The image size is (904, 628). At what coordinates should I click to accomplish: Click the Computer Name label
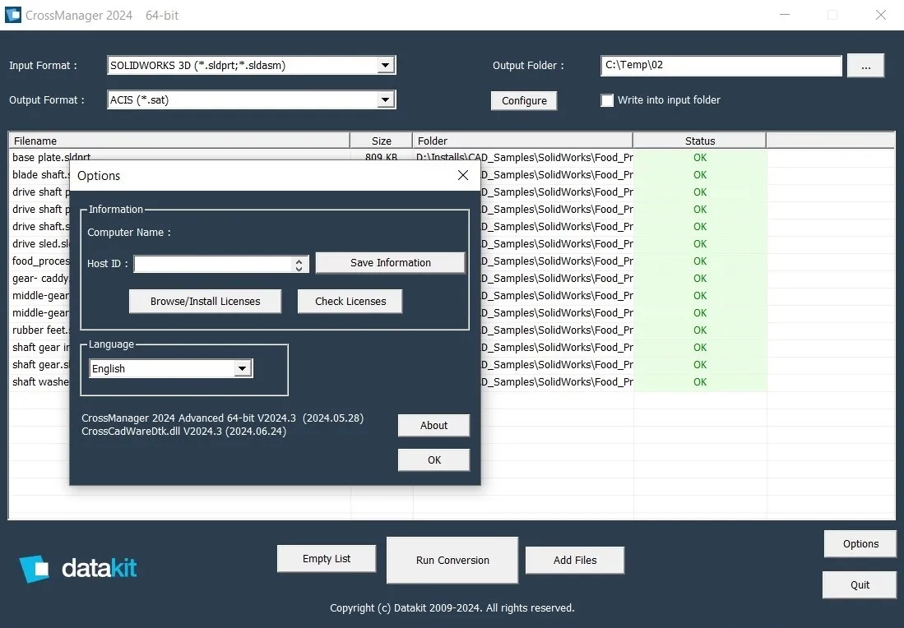point(128,233)
